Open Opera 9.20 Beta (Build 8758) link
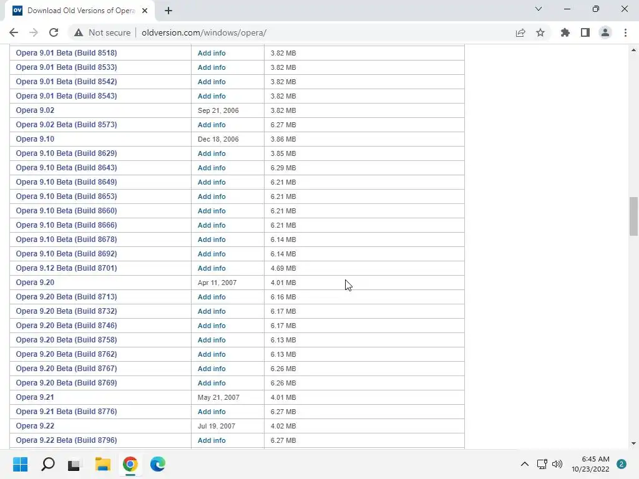The height and width of the screenshot is (479, 639). pos(66,340)
